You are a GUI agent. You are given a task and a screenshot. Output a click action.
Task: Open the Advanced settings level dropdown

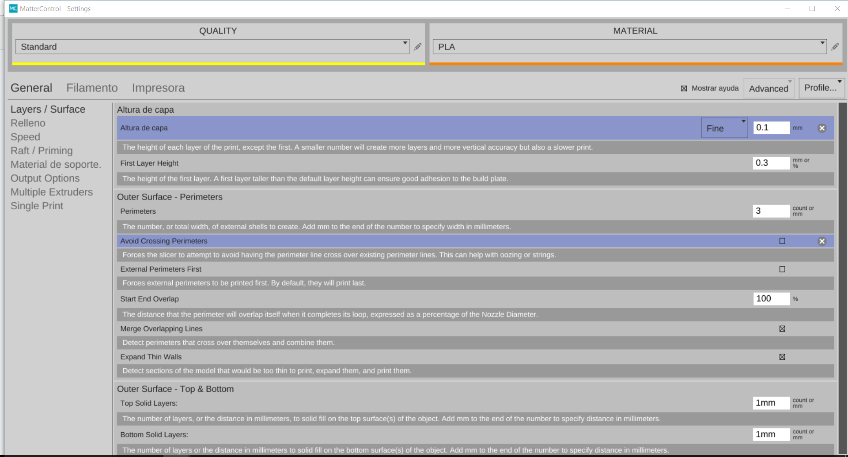[x=768, y=88]
